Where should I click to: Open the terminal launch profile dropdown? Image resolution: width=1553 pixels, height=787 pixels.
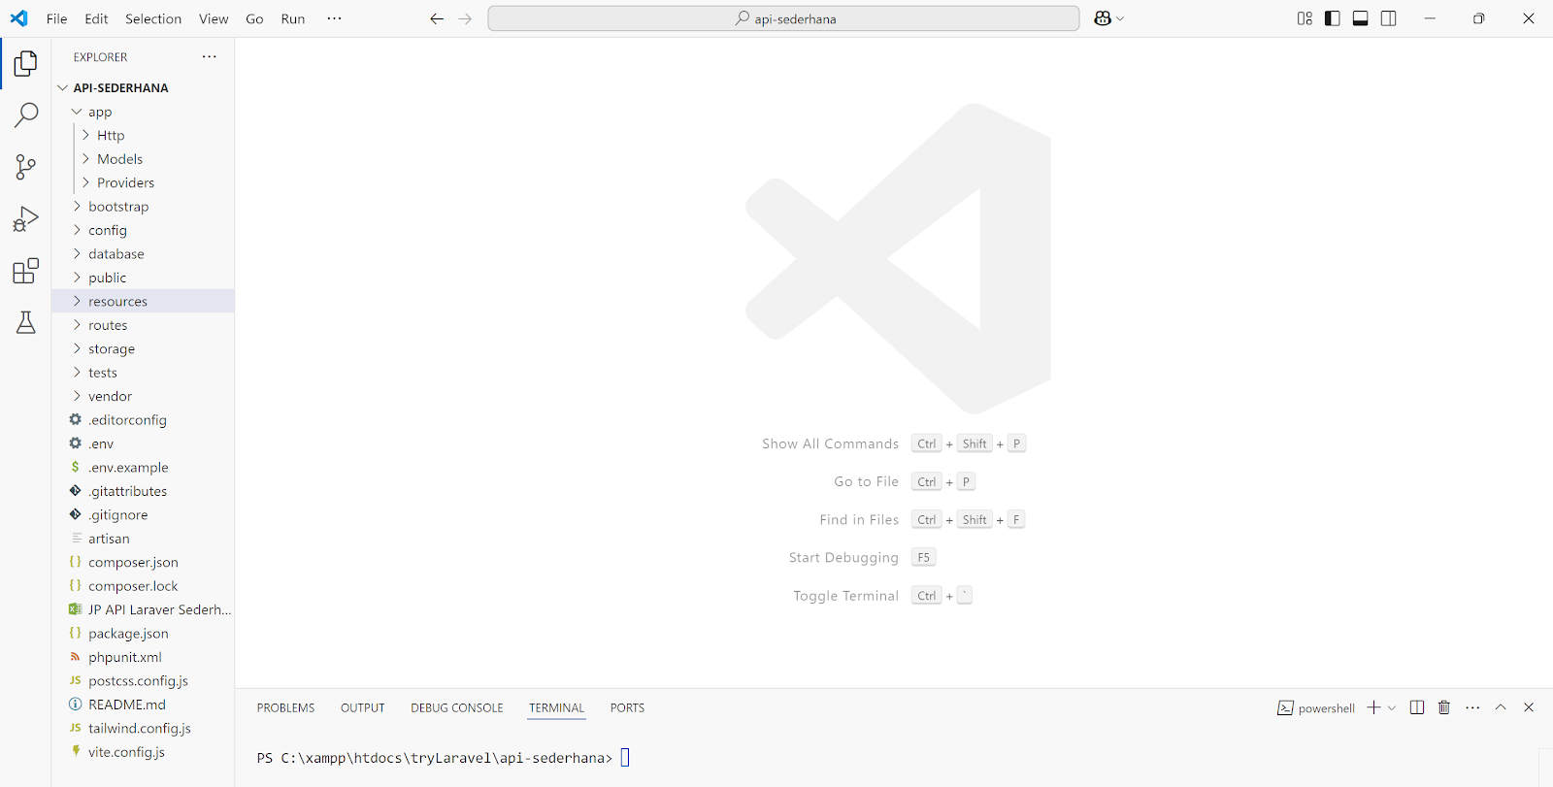click(x=1392, y=707)
